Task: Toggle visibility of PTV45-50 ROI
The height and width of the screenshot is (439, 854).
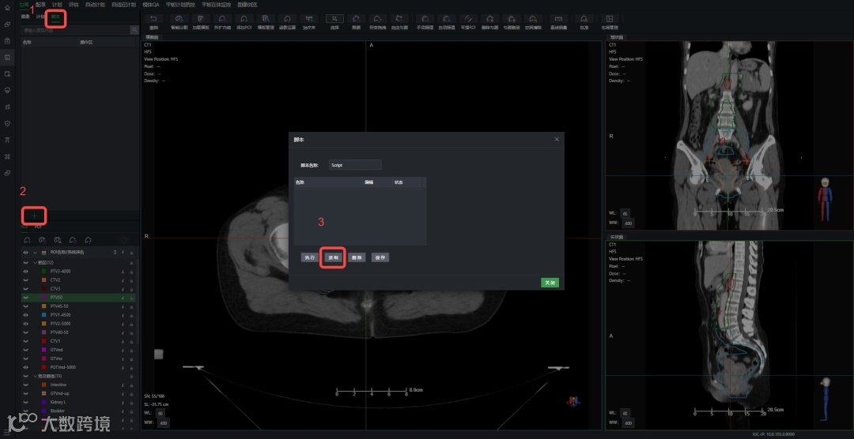Action: [x=25, y=306]
